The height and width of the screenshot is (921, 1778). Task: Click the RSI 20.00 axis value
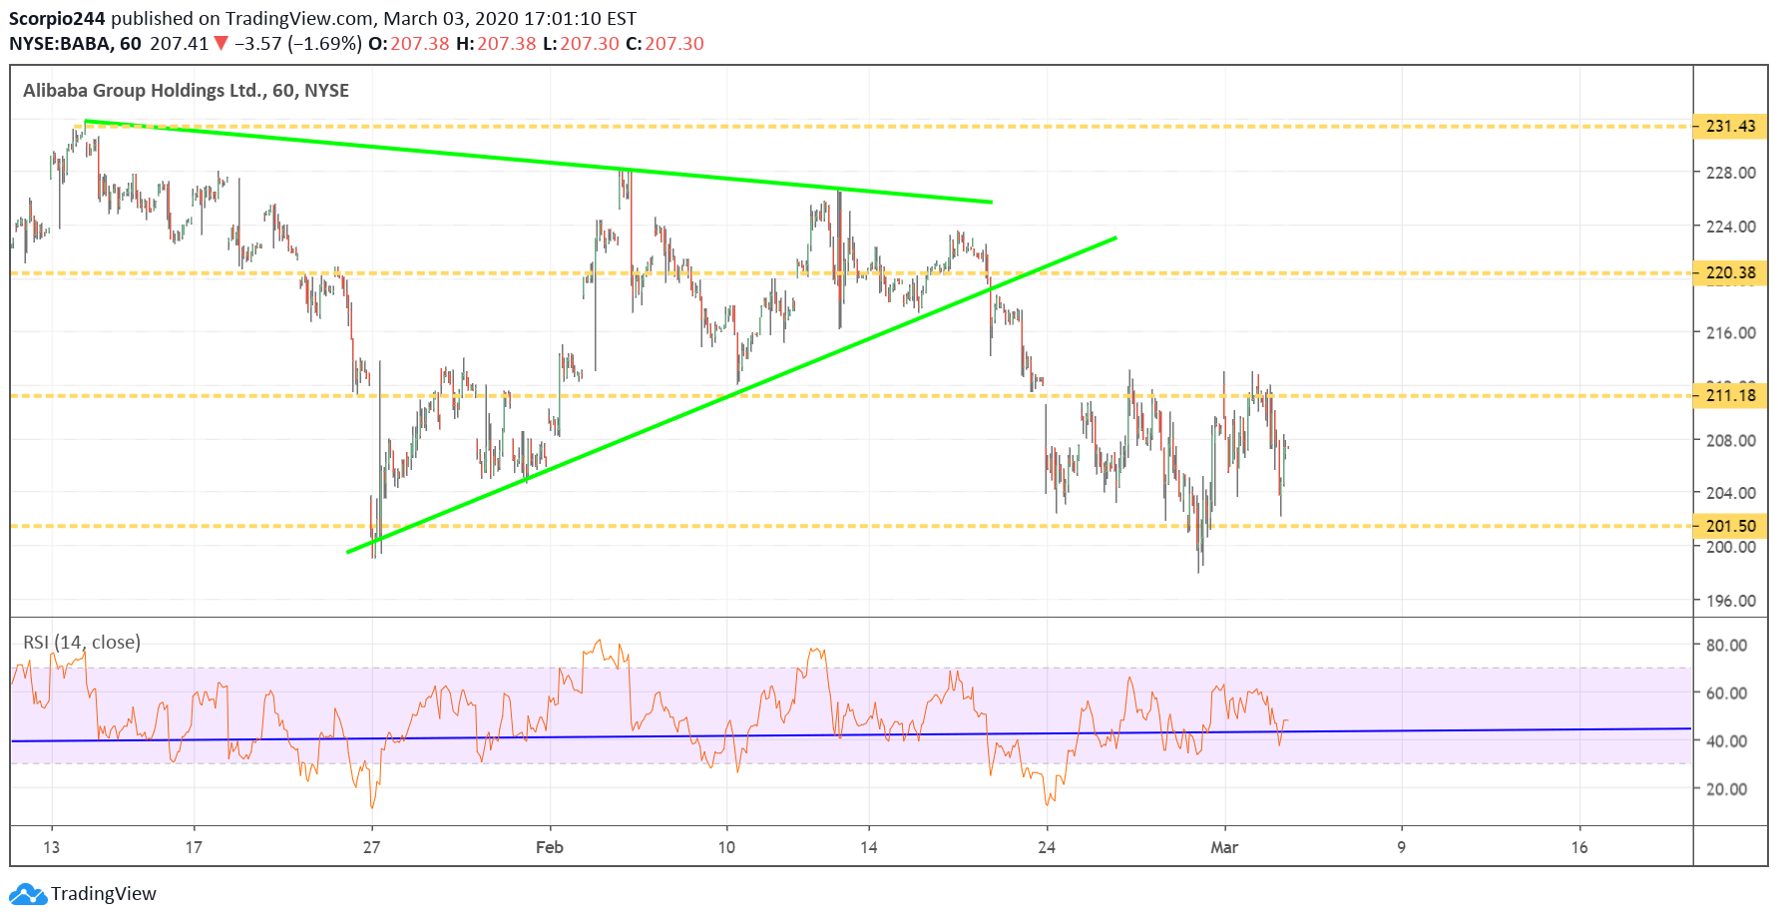click(1726, 789)
